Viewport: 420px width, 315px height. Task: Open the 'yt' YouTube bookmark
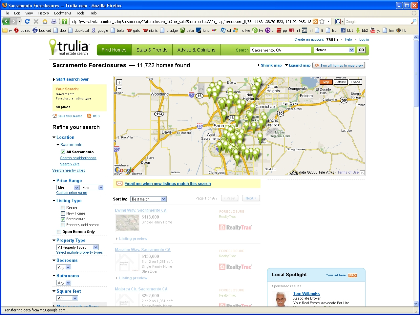[375, 30]
